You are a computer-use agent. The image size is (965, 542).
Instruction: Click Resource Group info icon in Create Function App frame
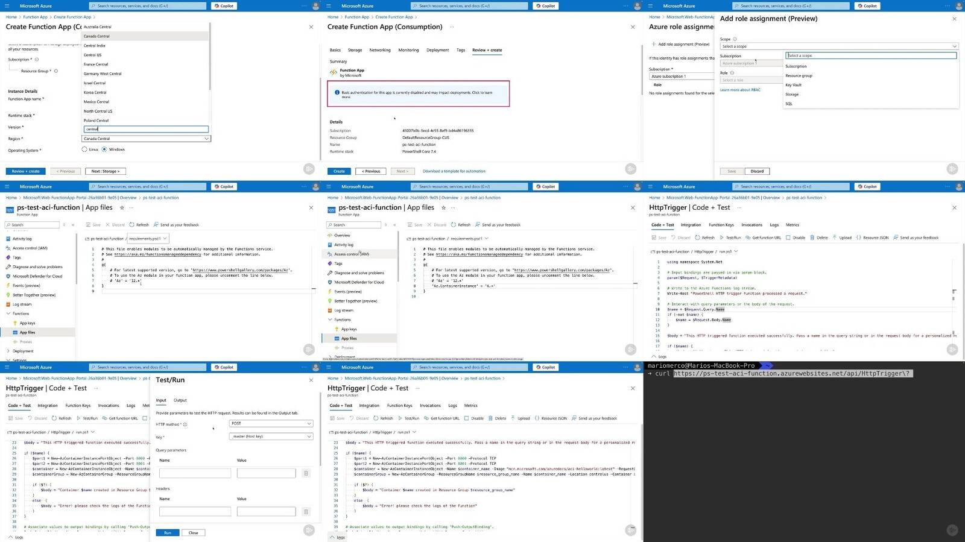[56, 71]
